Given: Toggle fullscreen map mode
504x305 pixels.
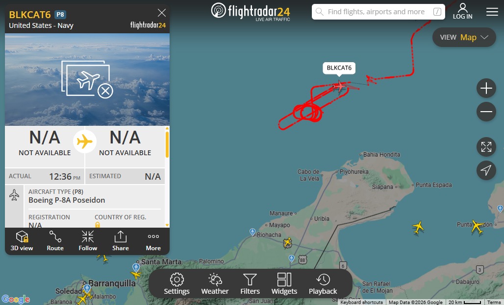Looking at the screenshot, I should tap(486, 147).
